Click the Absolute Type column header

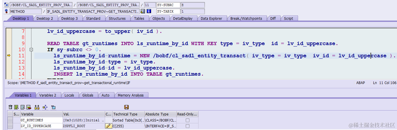point(160,114)
